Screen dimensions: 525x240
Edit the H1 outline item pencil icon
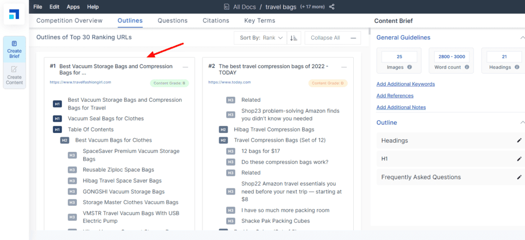click(x=519, y=159)
